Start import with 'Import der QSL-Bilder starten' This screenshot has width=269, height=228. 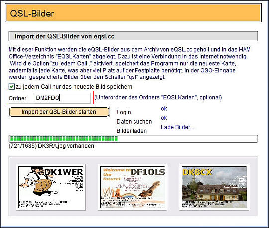[59, 112]
